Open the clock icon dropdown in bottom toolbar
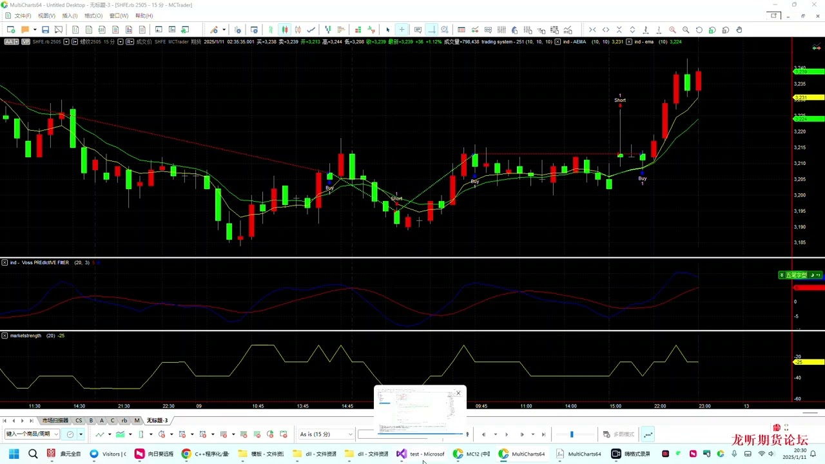This screenshot has height=464, width=825. pyautogui.click(x=81, y=434)
